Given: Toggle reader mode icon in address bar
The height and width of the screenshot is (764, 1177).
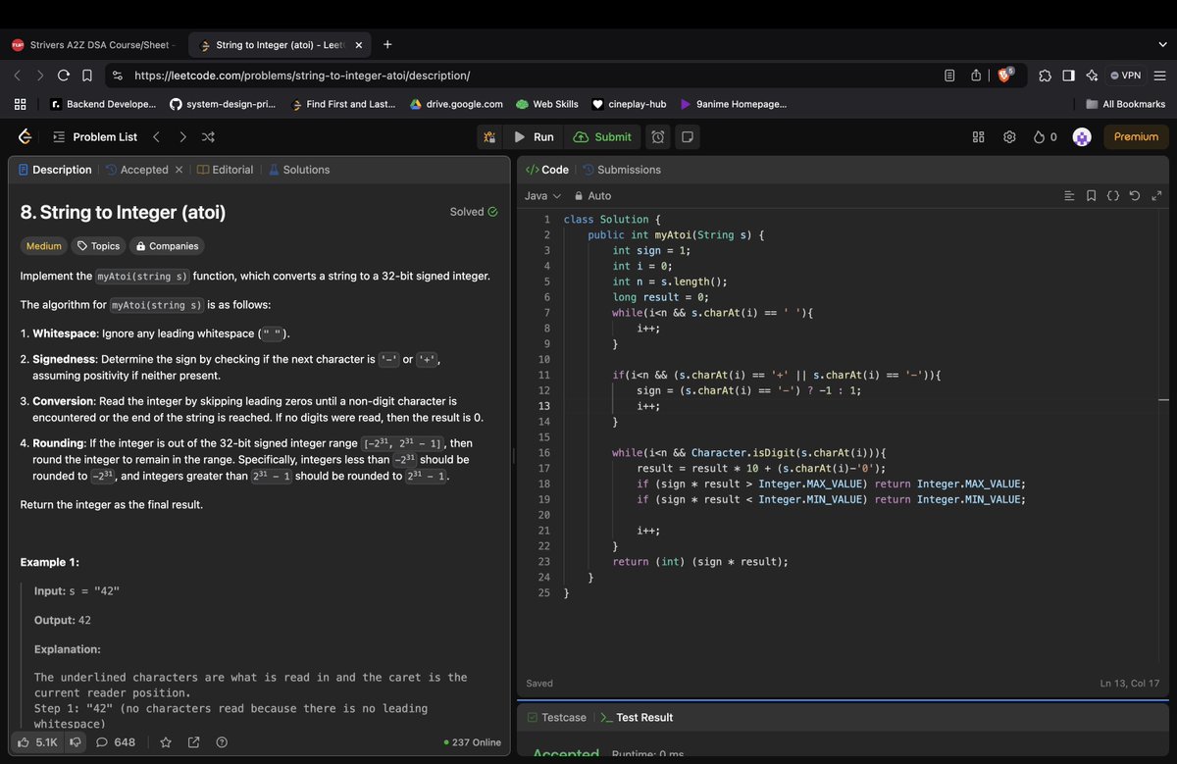Looking at the screenshot, I should (949, 76).
